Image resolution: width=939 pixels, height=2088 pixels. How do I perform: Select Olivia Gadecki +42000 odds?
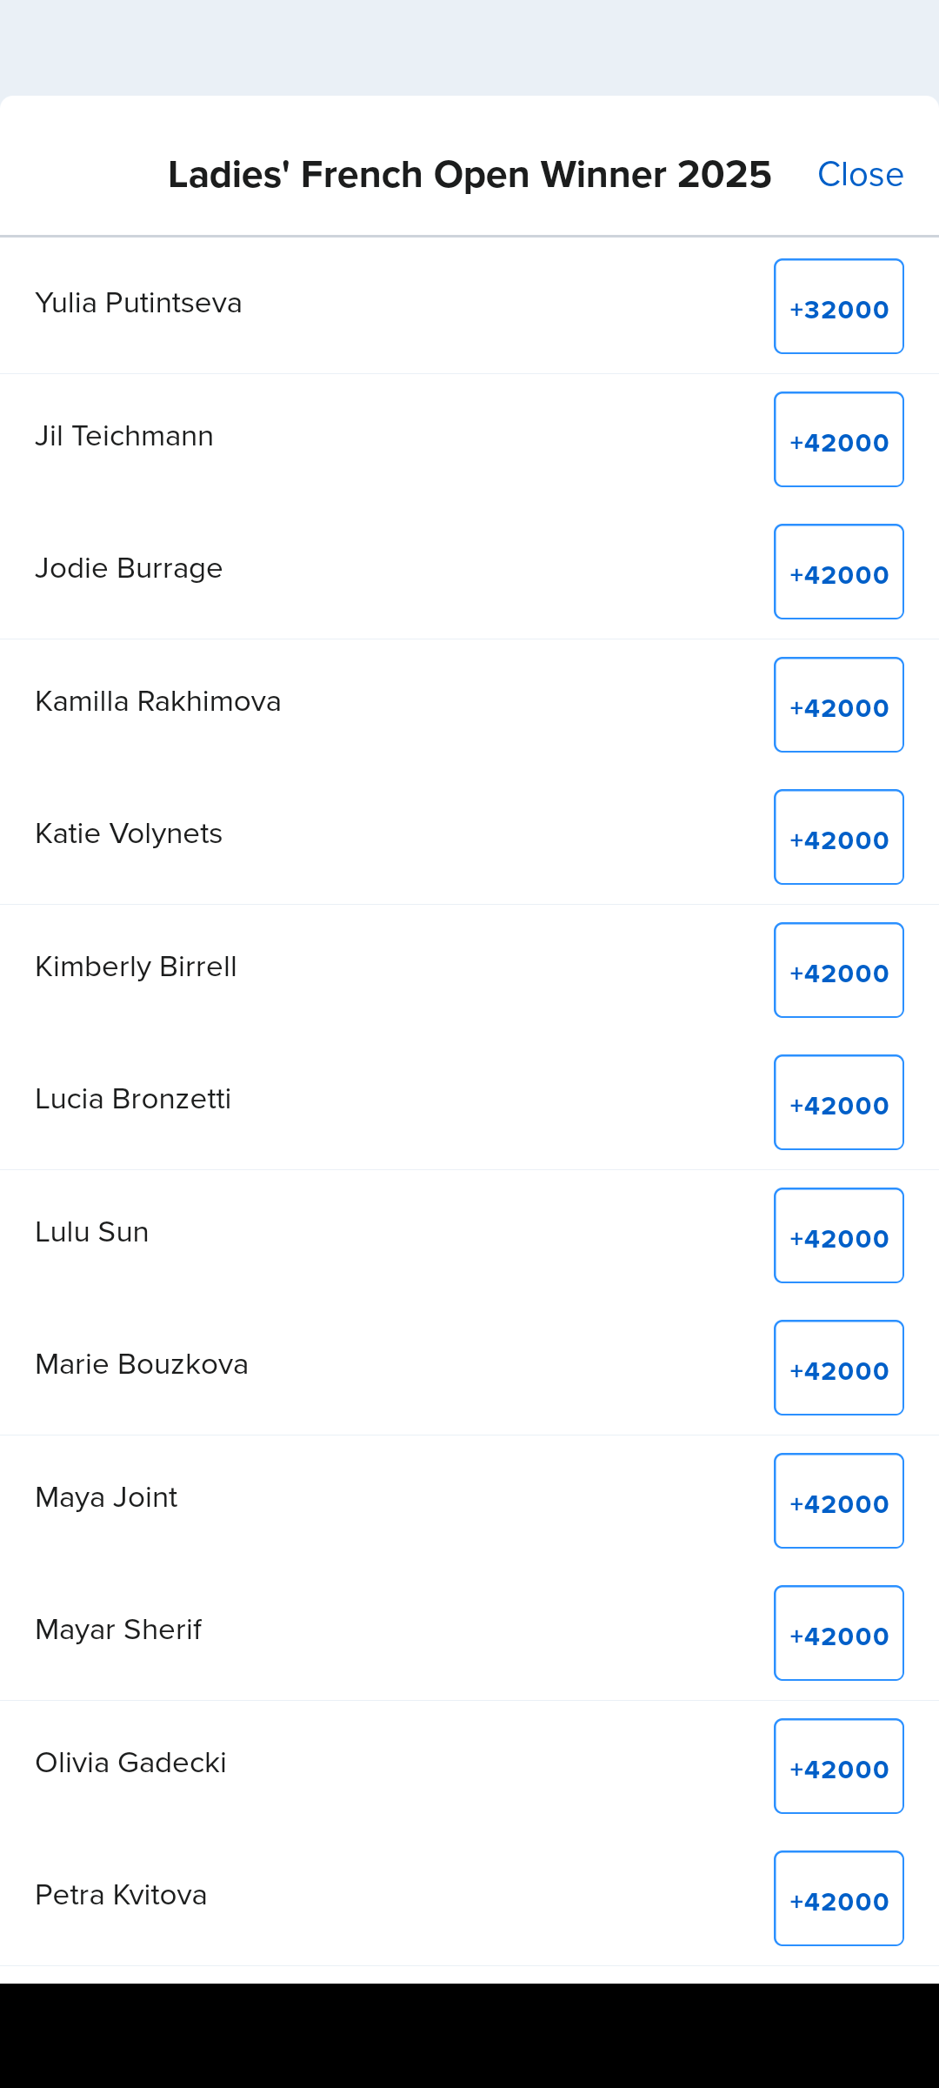pos(838,1766)
